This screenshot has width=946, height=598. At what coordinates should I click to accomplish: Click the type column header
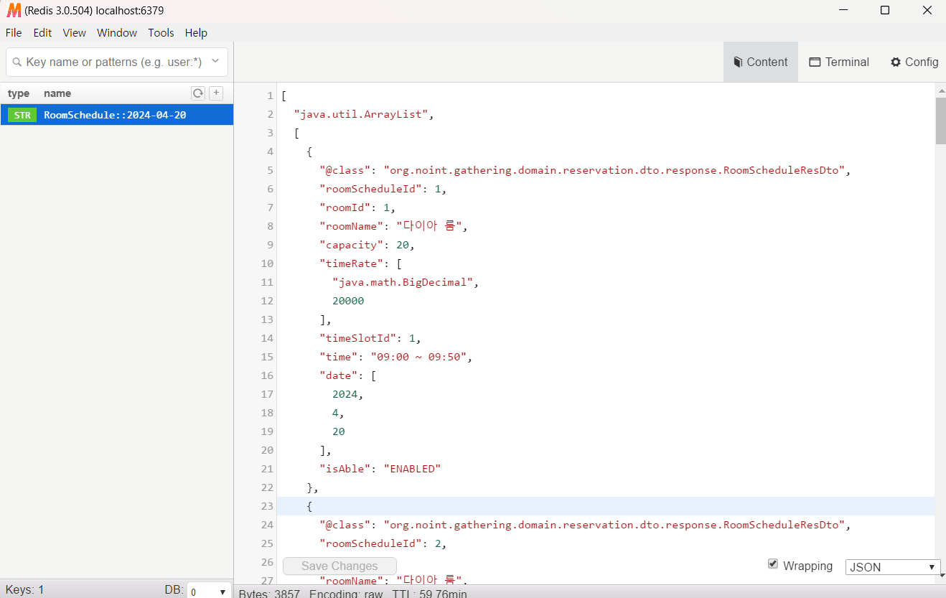[19, 93]
